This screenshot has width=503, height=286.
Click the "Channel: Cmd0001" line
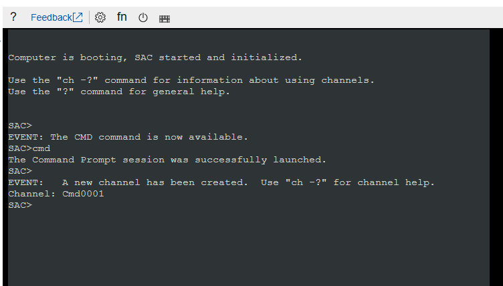pyautogui.click(x=56, y=194)
